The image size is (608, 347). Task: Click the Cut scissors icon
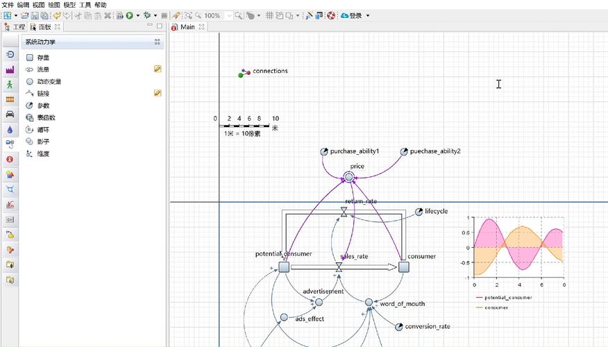(78, 15)
